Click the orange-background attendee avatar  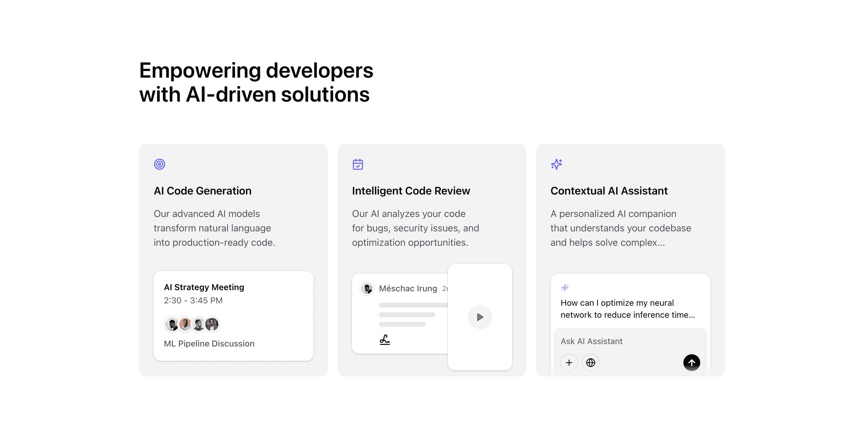pos(185,324)
